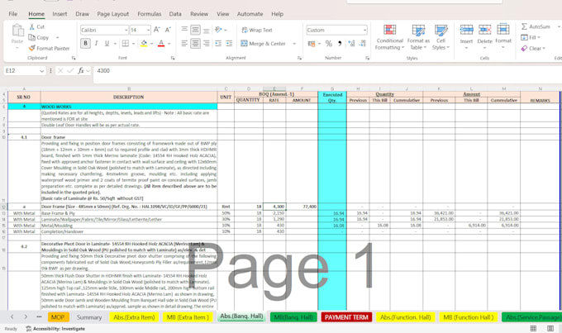The image size is (562, 333).
Task: Align text right in the cell
Action: tap(207, 43)
